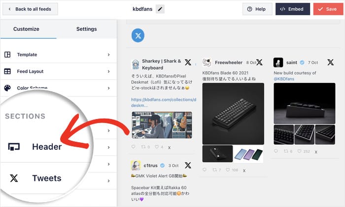
Task: Click the Color Scheme palette icon
Action: (7, 88)
